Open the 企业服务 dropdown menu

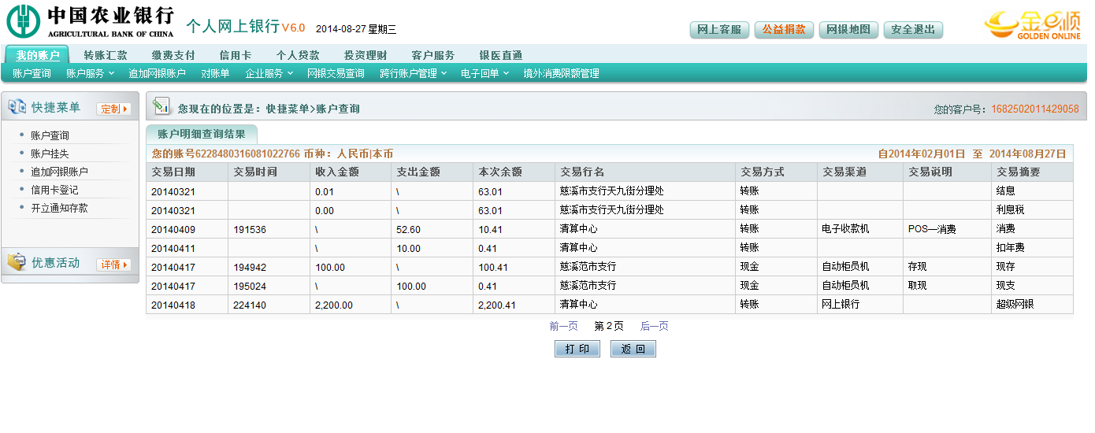269,73
